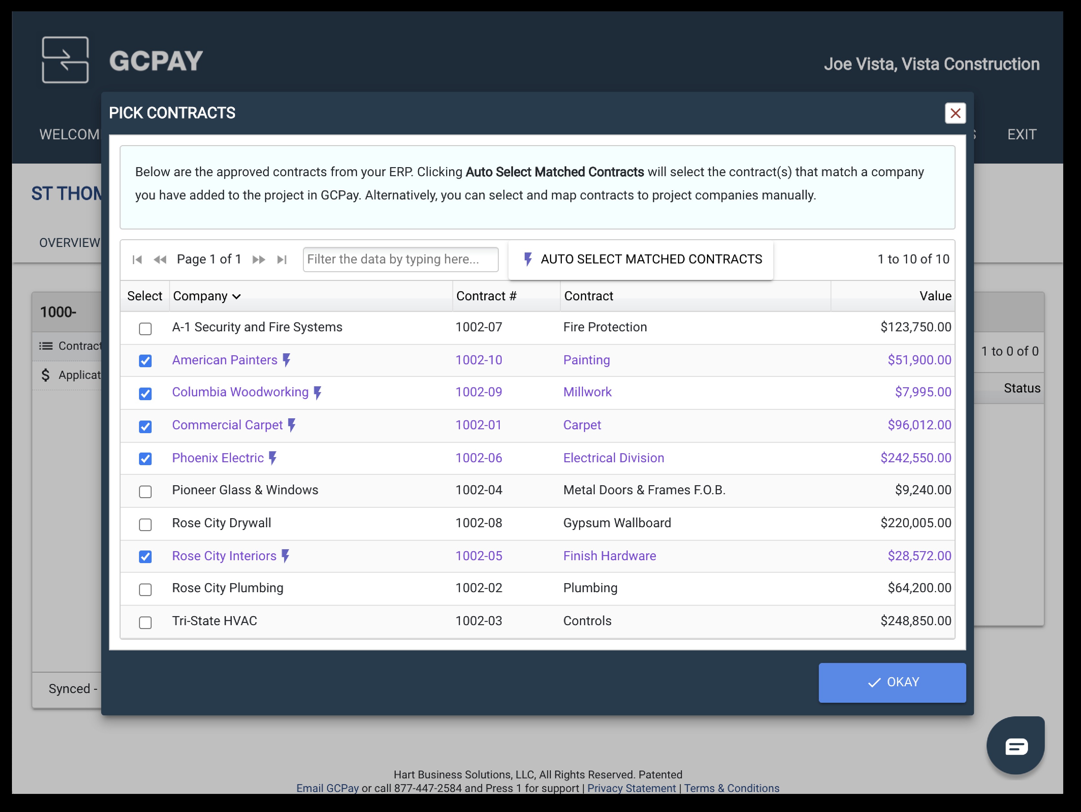Click previous page double-arrow icon
The image size is (1081, 812).
click(160, 260)
